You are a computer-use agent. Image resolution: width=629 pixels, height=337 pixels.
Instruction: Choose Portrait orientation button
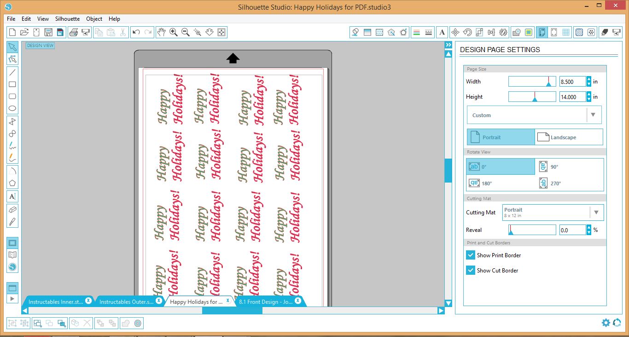[x=501, y=137]
